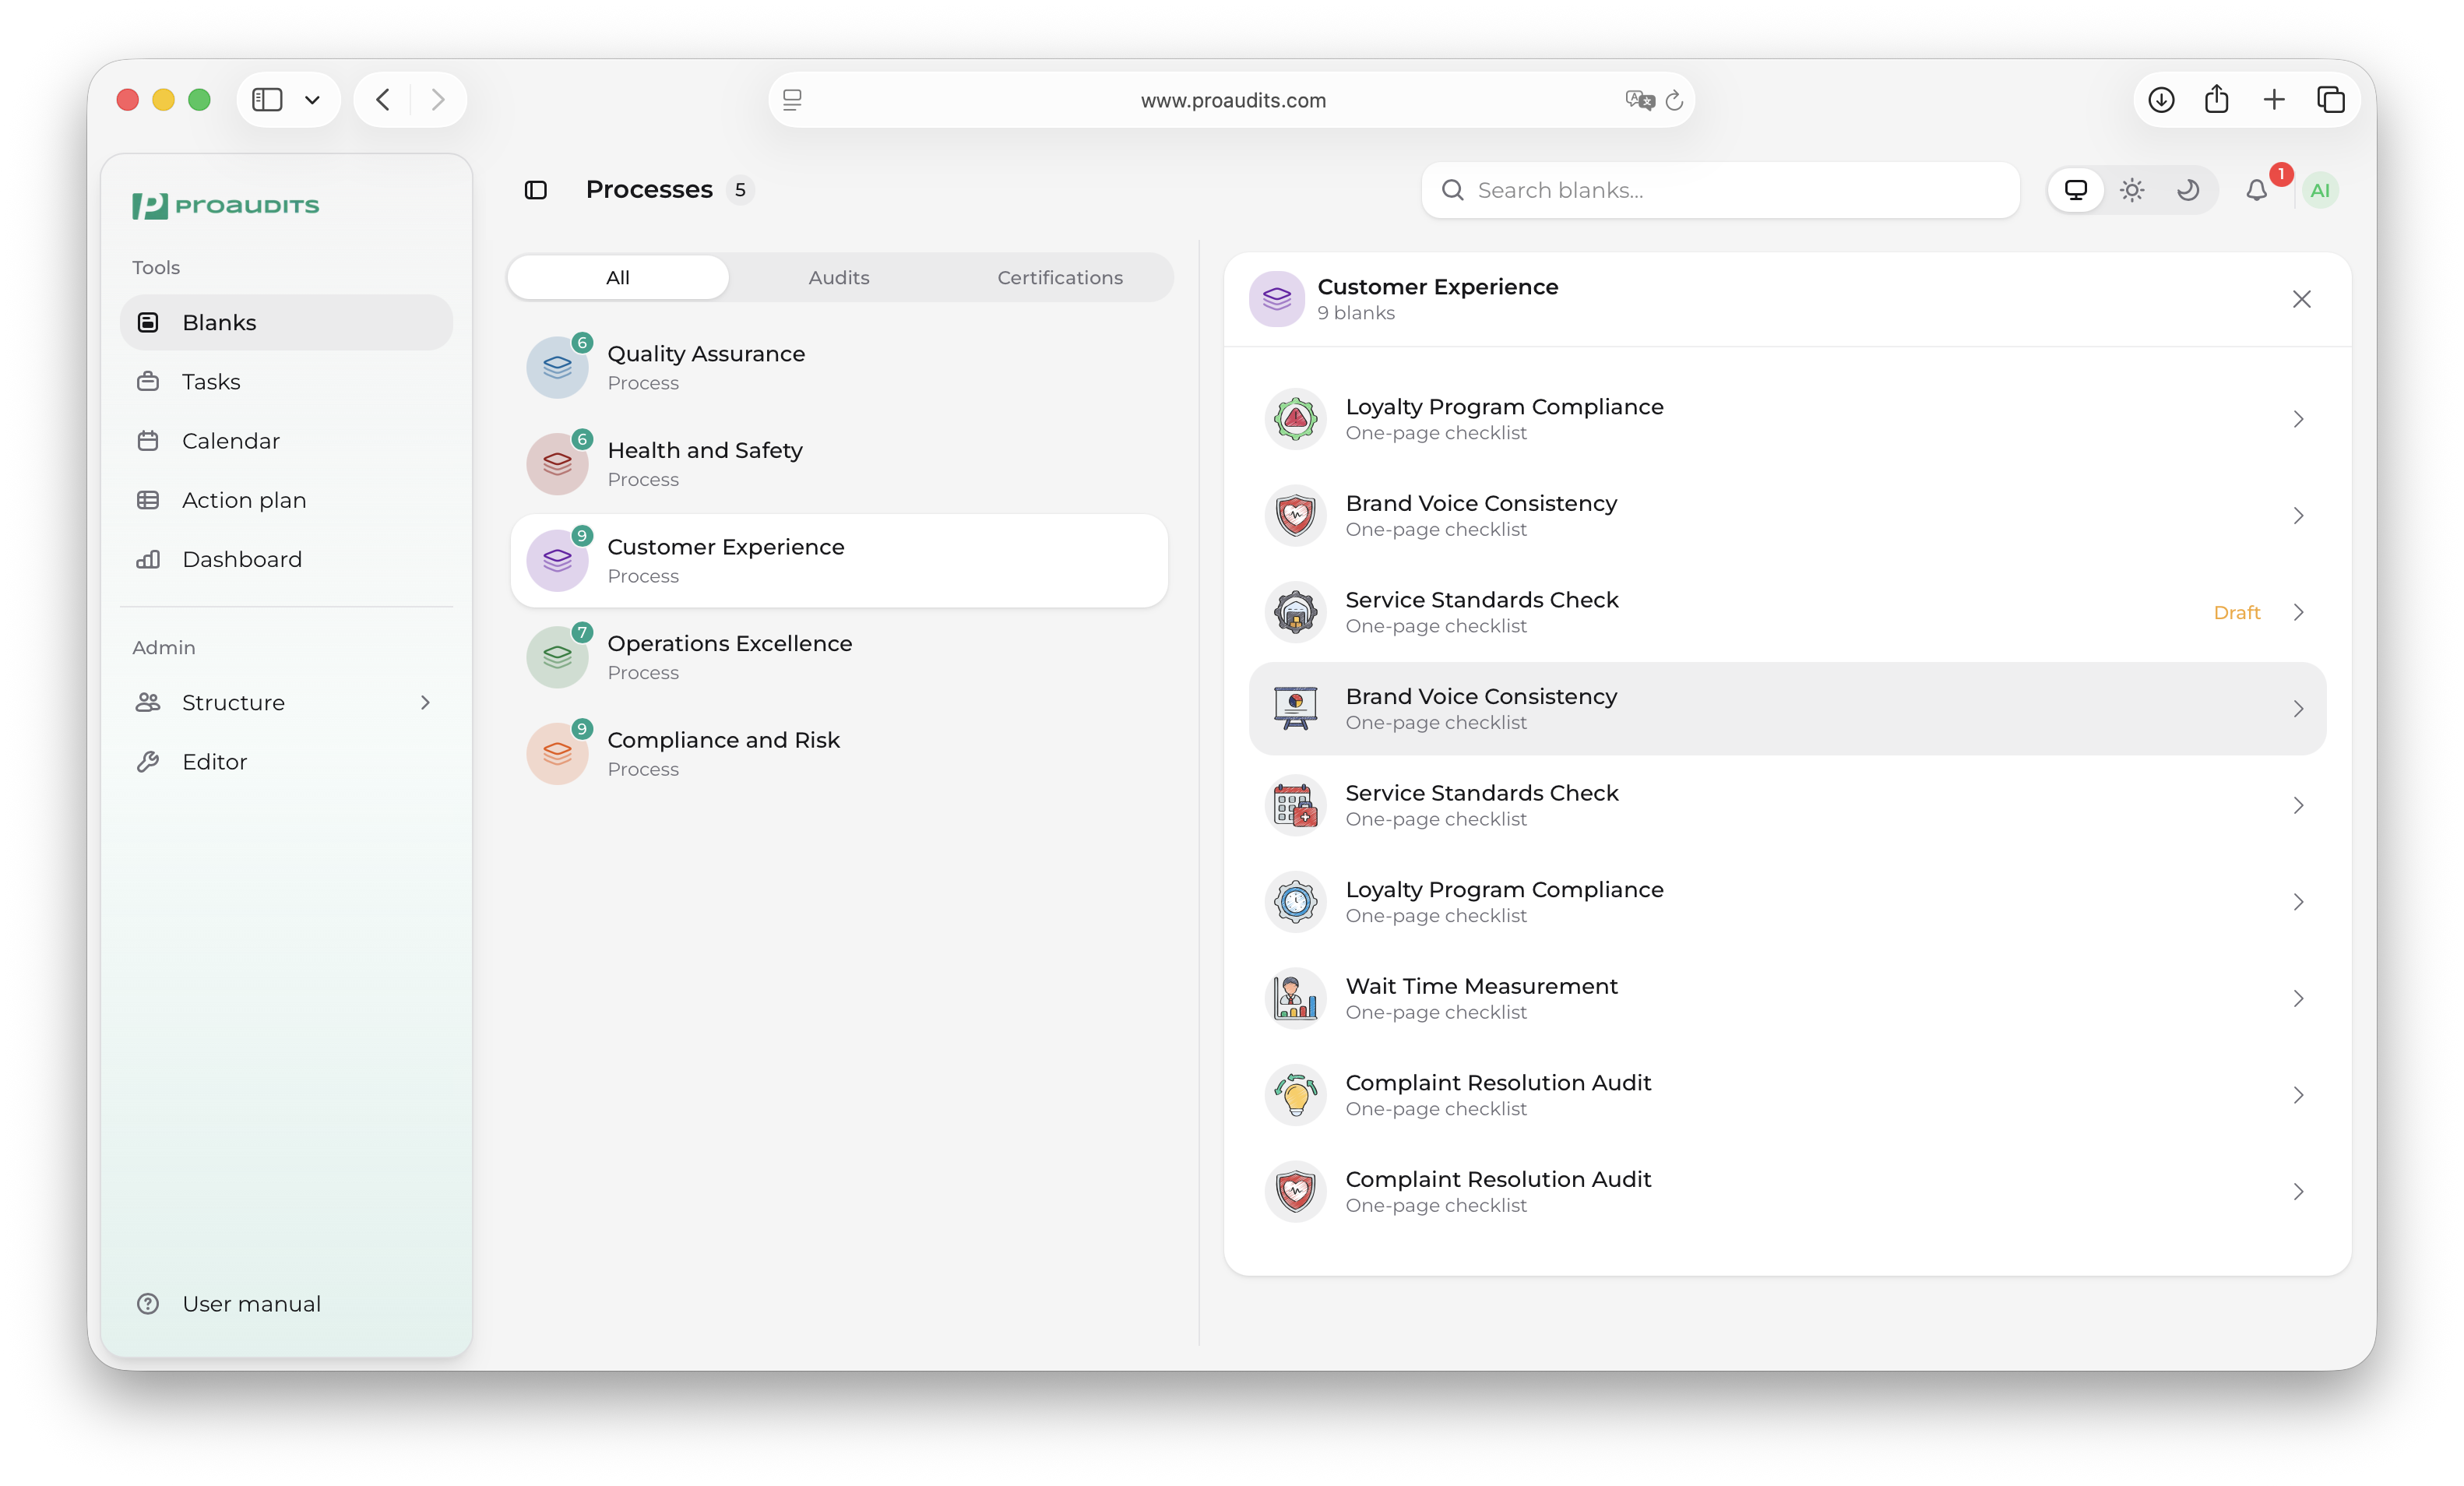
Task: Click the page translate icon
Action: 1640,100
